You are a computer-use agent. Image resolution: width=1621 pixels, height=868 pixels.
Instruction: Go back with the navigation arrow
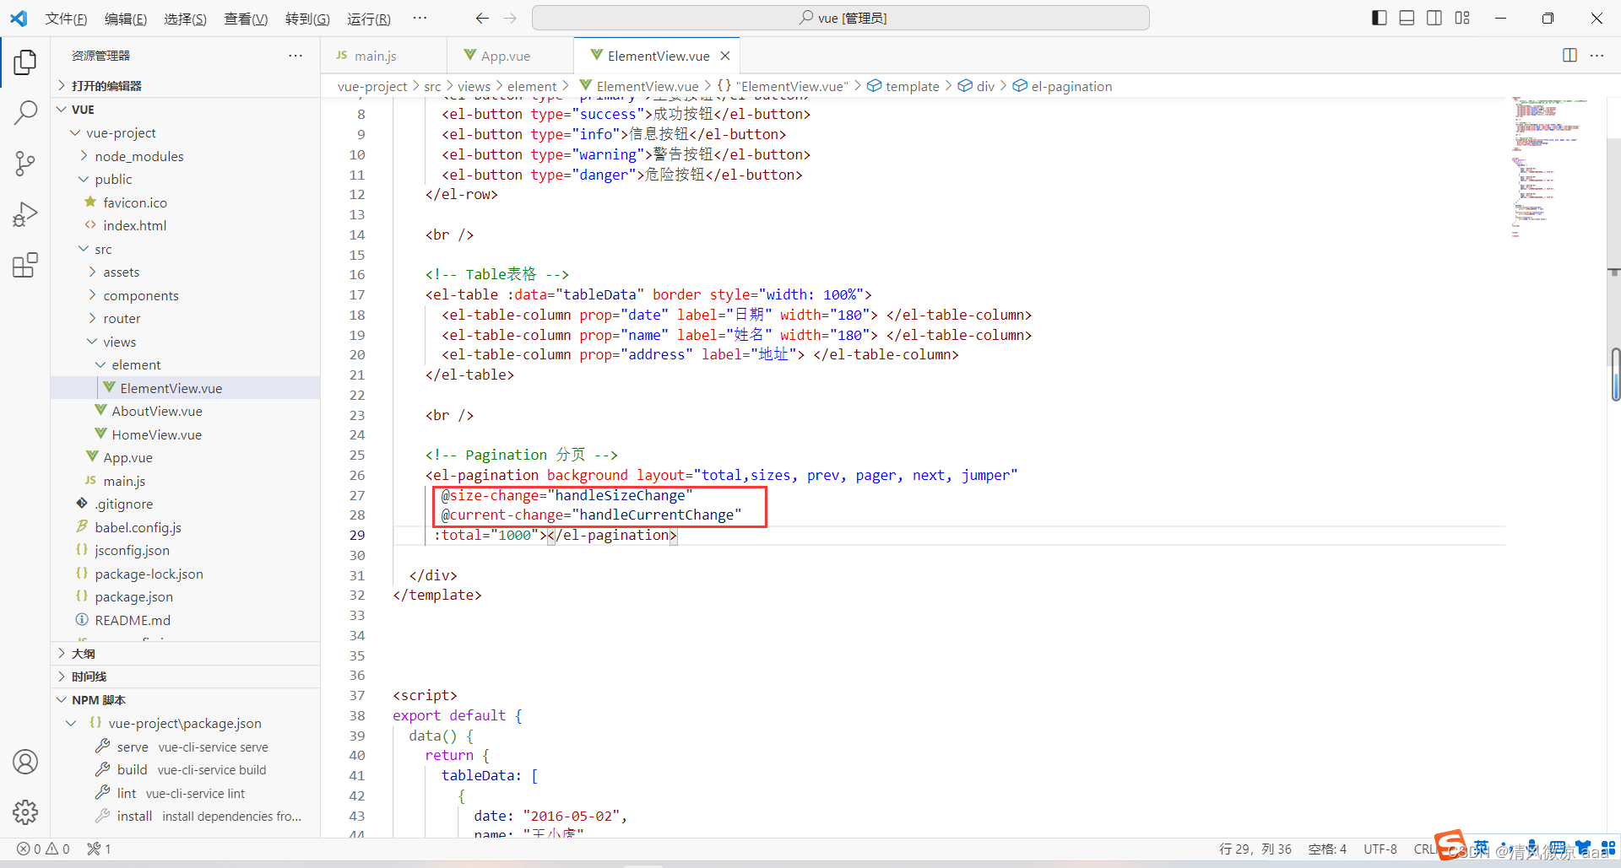click(482, 18)
